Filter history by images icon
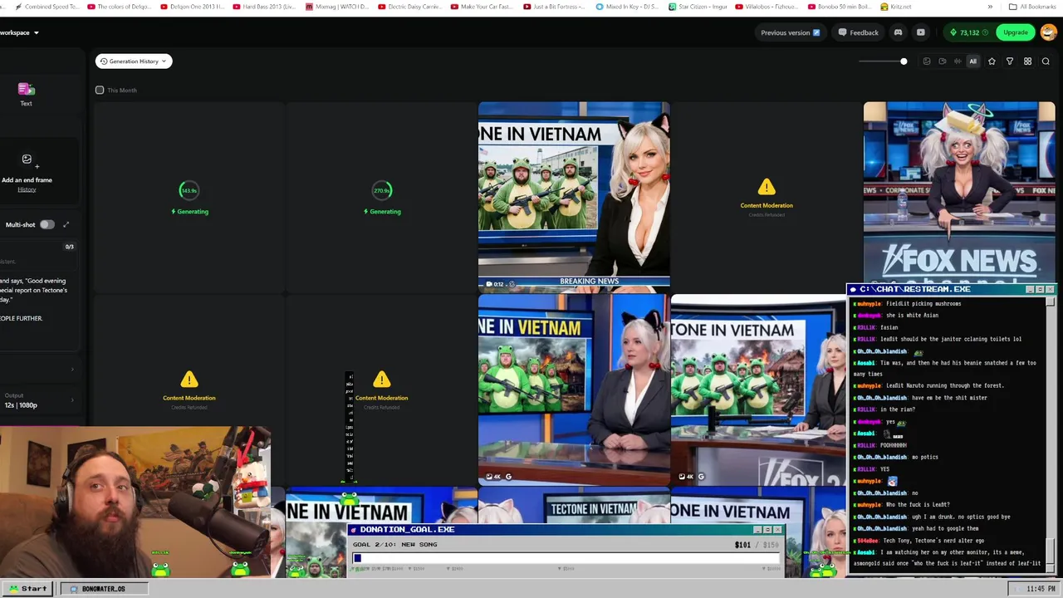Viewport: 1063px width, 598px height. tap(927, 61)
